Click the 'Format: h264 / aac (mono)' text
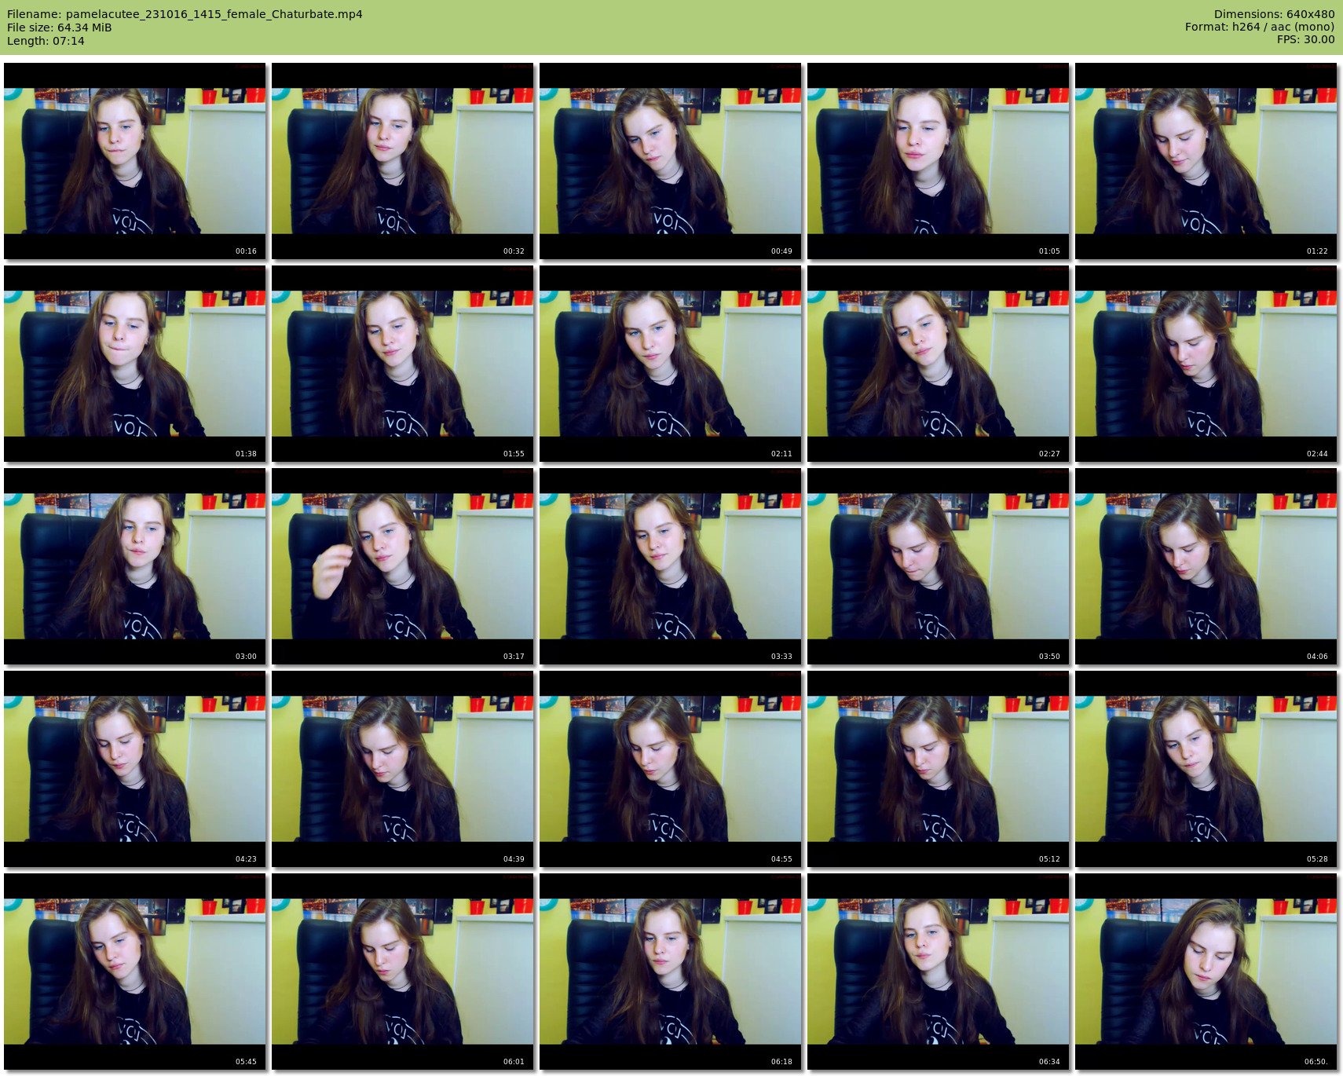The image size is (1343, 1076). coord(1260,27)
